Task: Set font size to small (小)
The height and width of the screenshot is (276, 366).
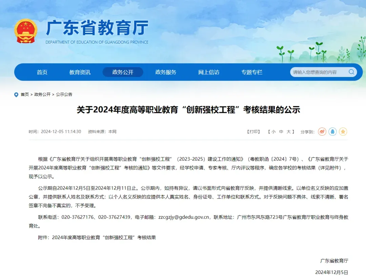Action: tap(273, 132)
